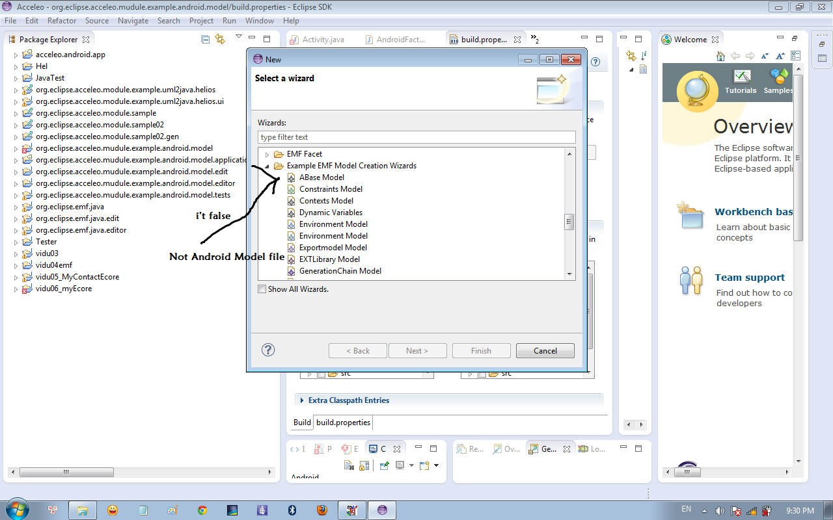Click the type filter text field
Viewport: 833px width, 520px height.
pos(416,137)
